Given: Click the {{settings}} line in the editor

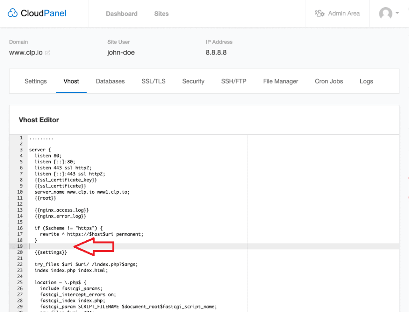Looking at the screenshot, I should coord(51,252).
